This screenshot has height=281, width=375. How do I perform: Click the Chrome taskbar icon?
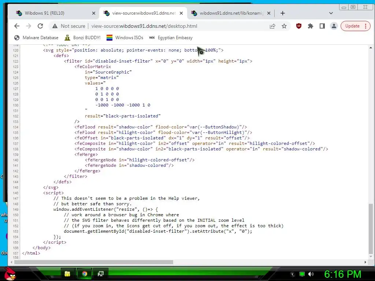[x=85, y=274]
